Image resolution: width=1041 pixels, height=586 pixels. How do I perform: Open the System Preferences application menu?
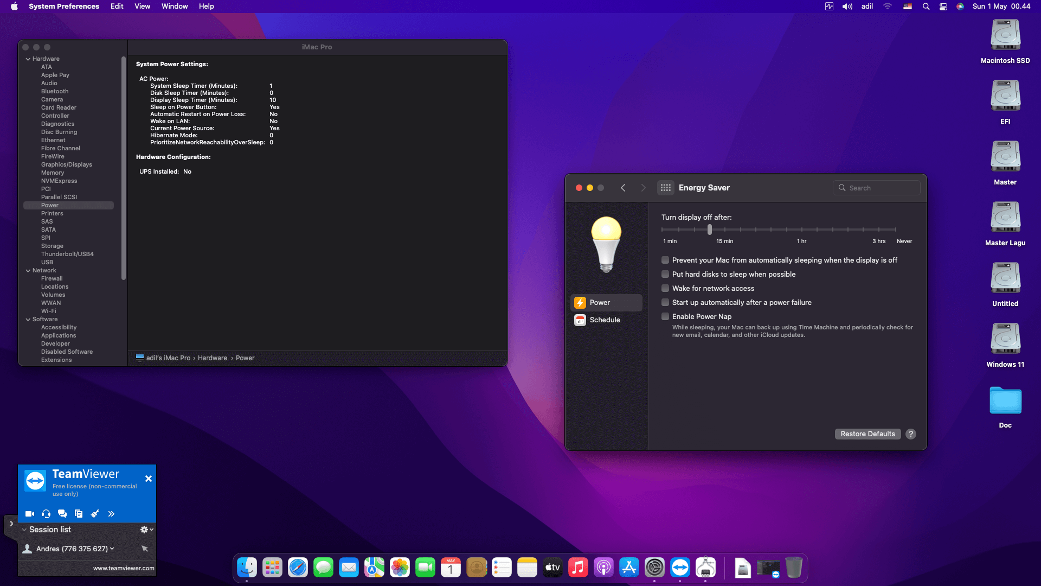[64, 7]
